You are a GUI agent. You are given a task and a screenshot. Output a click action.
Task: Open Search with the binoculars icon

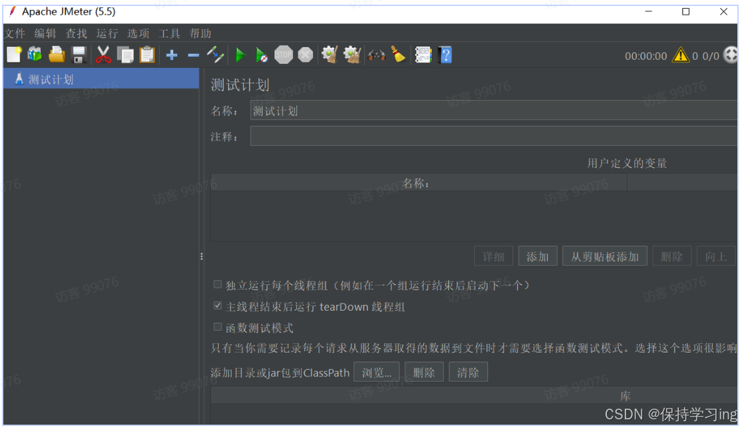375,55
